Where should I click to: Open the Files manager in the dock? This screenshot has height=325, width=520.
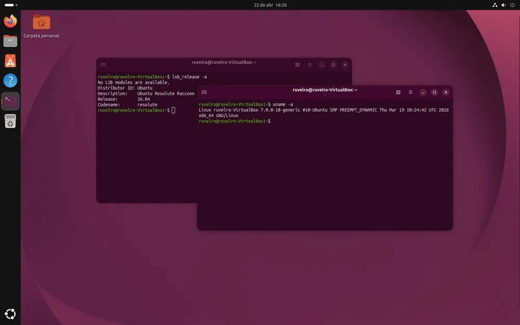tap(10, 41)
